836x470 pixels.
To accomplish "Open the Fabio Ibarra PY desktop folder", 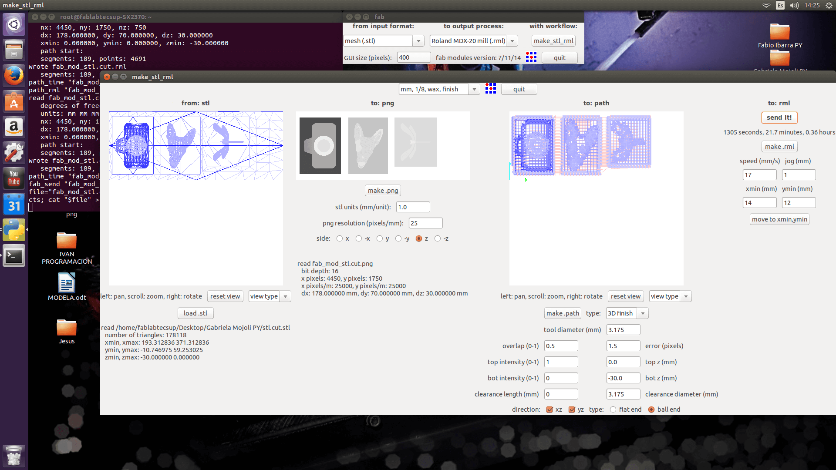I will pos(779,36).
